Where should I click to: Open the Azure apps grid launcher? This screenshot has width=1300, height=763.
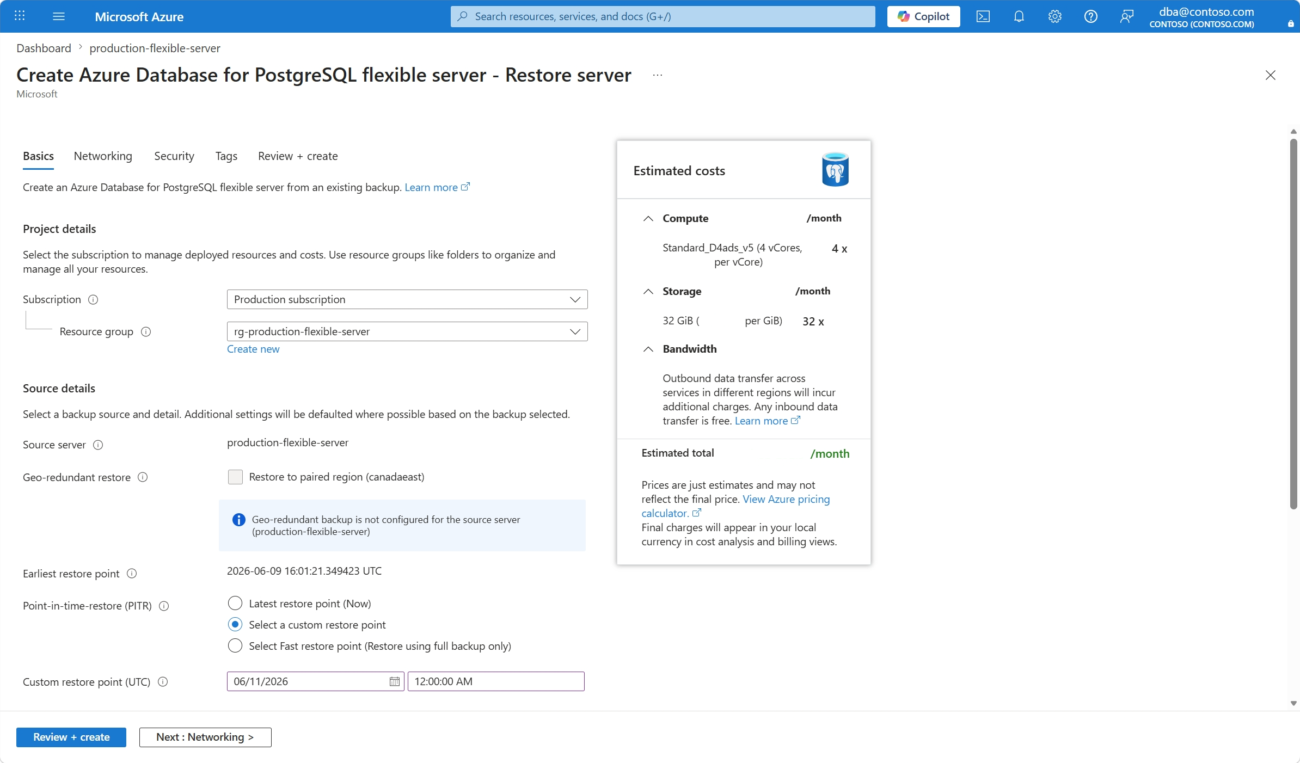(x=20, y=16)
